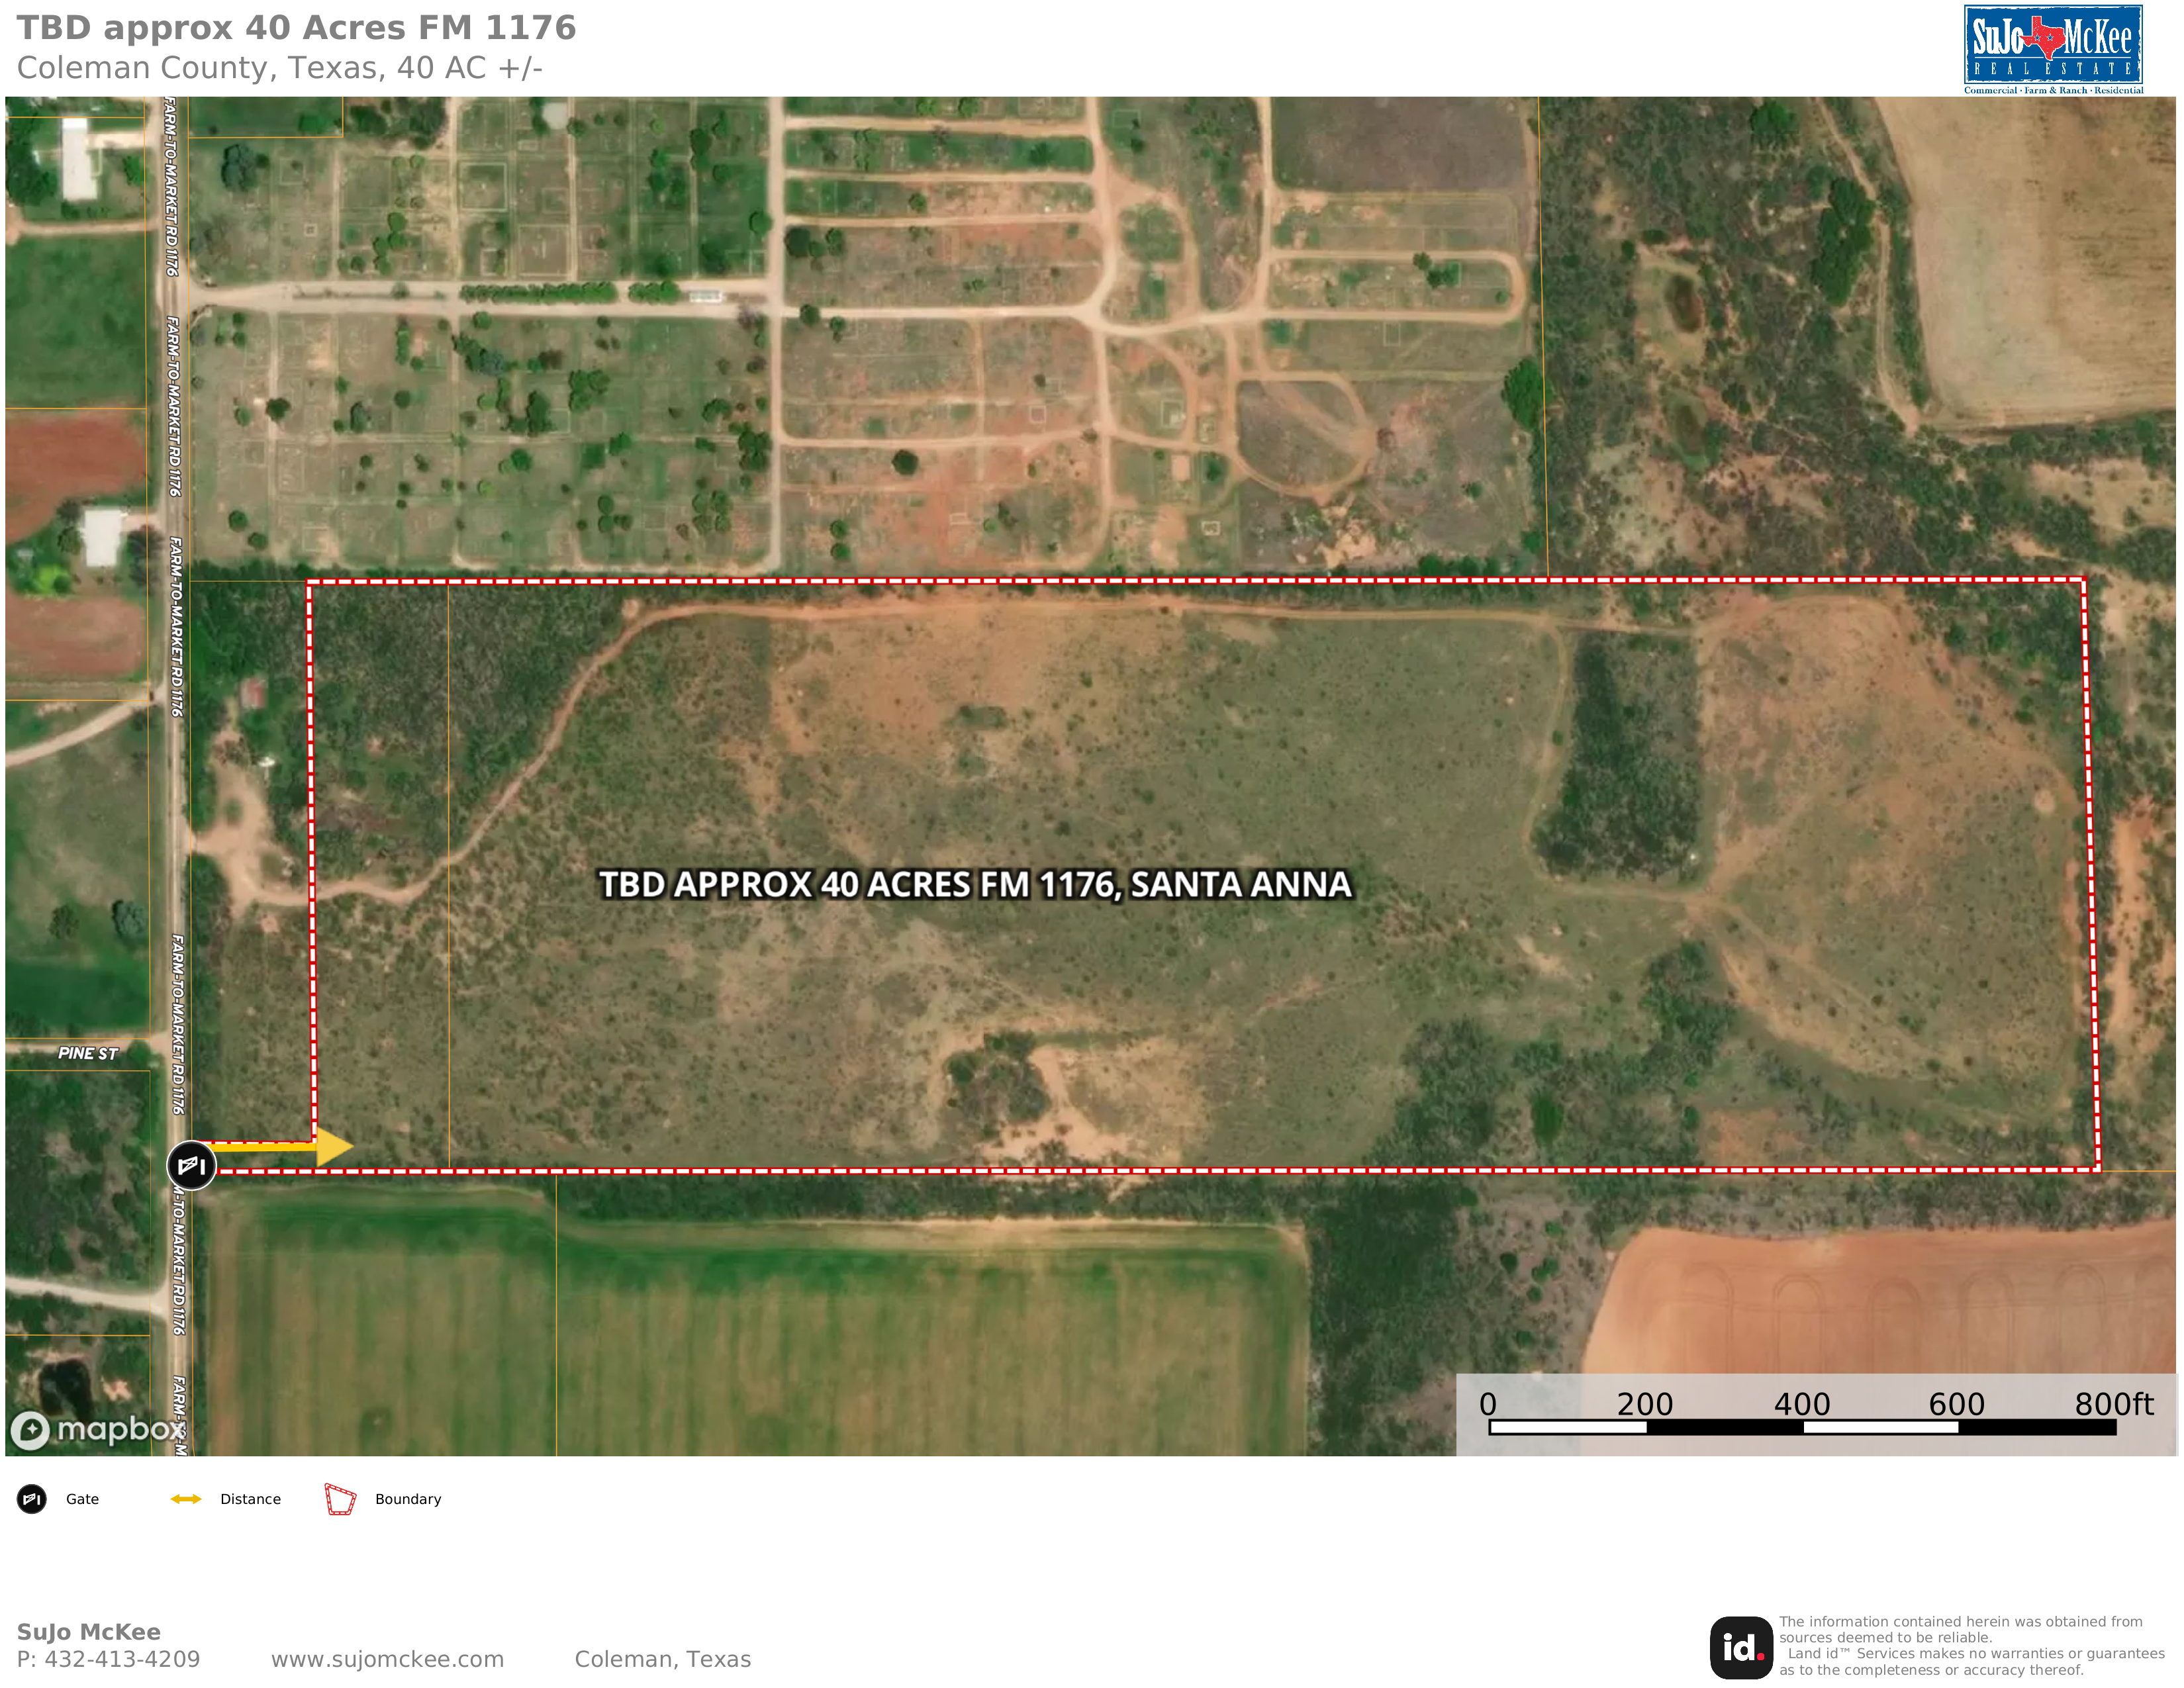2184x1688 pixels.
Task: Click the disclaimer text beside id logo
Action: [1970, 1645]
